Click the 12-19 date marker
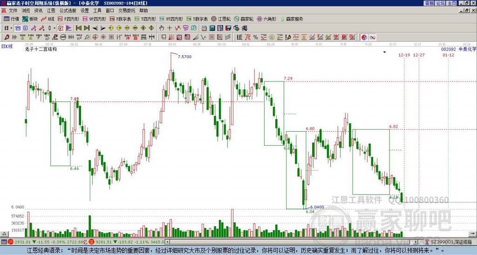This screenshot has height=255, width=477. (404, 55)
